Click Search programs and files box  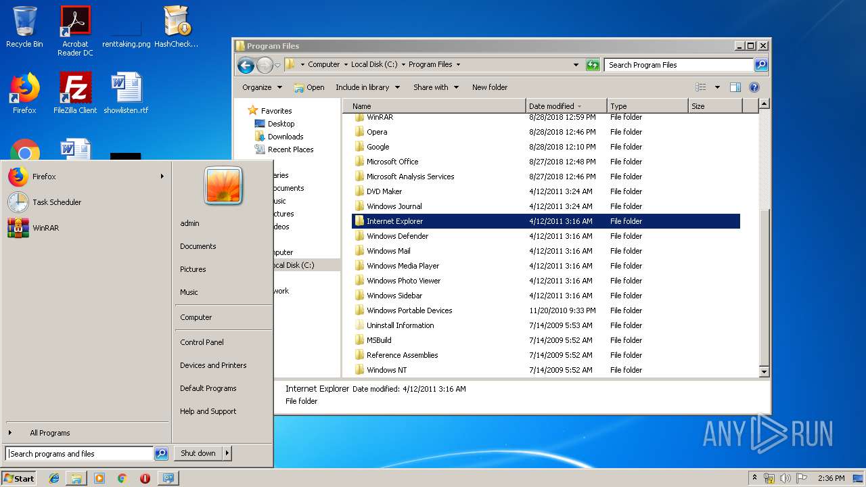tap(80, 454)
